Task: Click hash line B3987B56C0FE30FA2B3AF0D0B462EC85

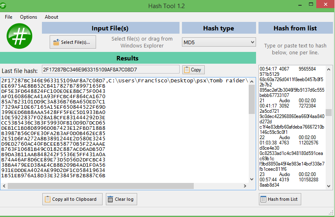Action: (x=53, y=133)
